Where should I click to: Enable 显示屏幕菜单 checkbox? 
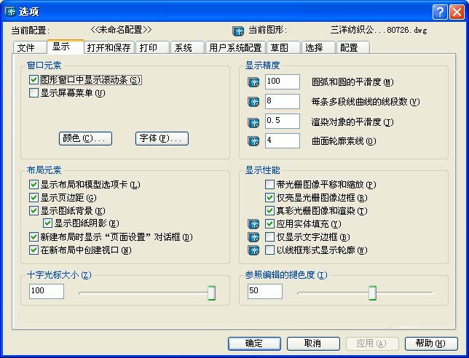(x=33, y=93)
